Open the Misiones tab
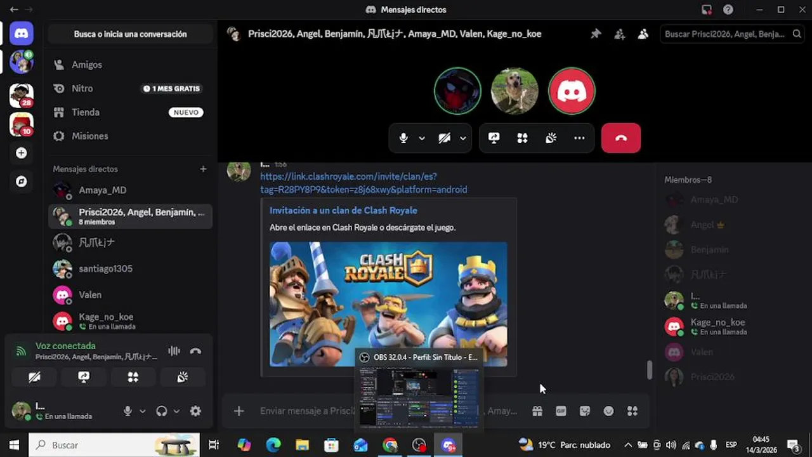 coord(130,136)
